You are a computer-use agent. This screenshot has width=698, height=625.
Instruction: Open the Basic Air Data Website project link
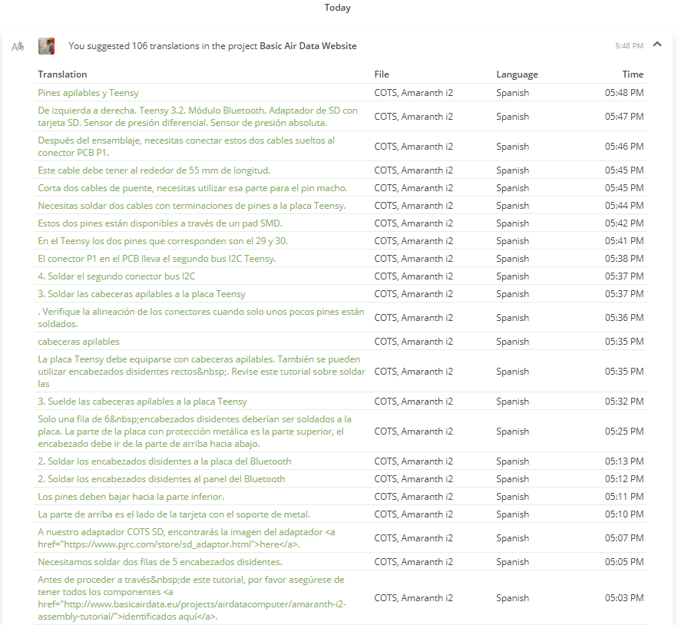point(308,46)
